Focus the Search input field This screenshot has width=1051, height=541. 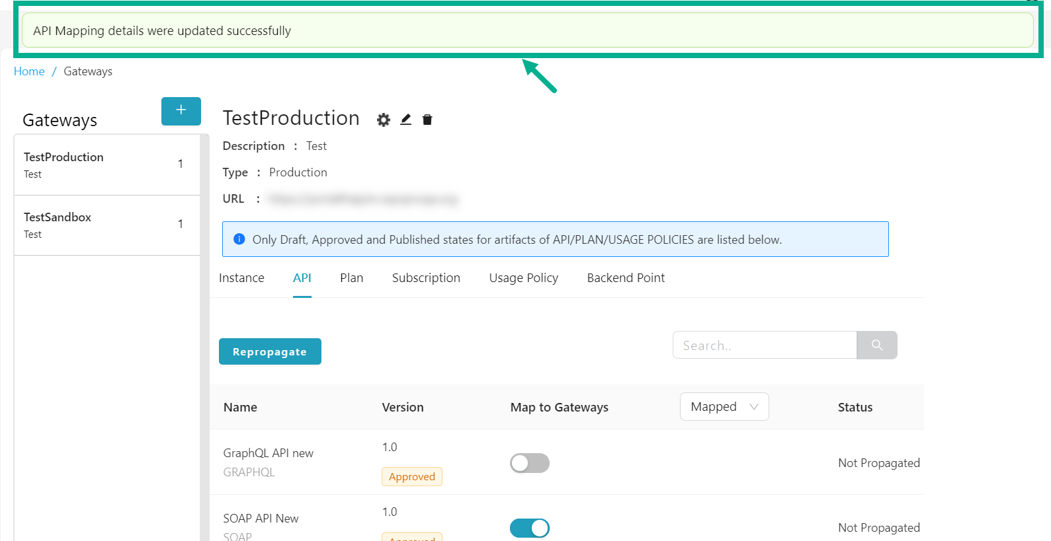(x=764, y=345)
